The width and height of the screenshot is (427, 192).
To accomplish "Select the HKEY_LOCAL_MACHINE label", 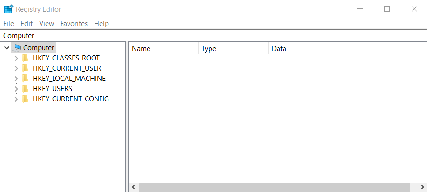I will tap(69, 78).
